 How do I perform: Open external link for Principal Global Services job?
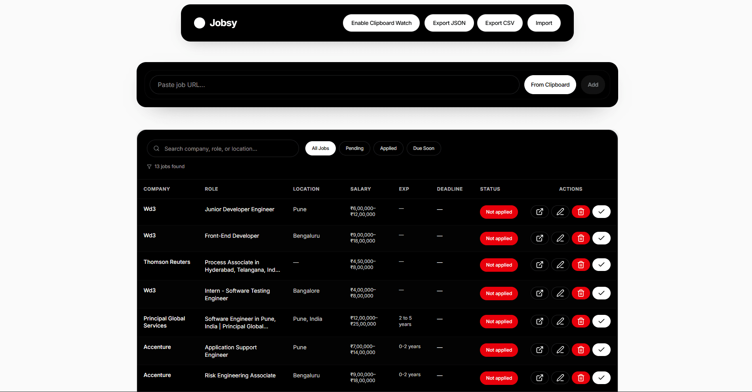click(539, 321)
